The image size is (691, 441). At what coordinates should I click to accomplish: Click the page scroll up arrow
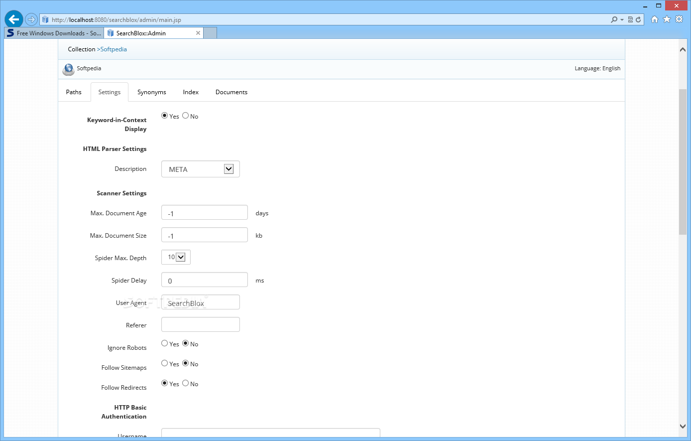683,49
